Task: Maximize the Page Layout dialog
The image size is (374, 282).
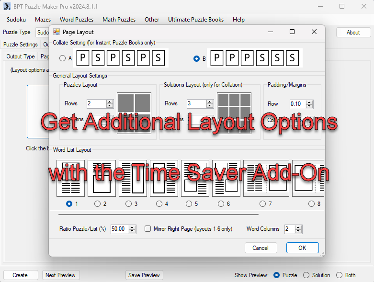Action: tap(292, 32)
